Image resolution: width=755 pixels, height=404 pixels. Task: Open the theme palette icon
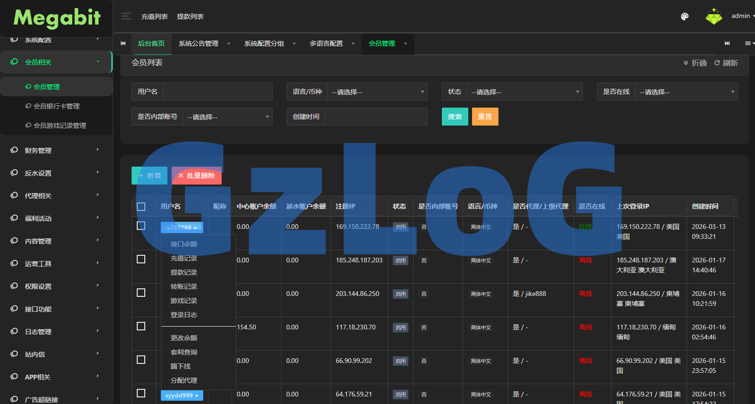(x=685, y=17)
